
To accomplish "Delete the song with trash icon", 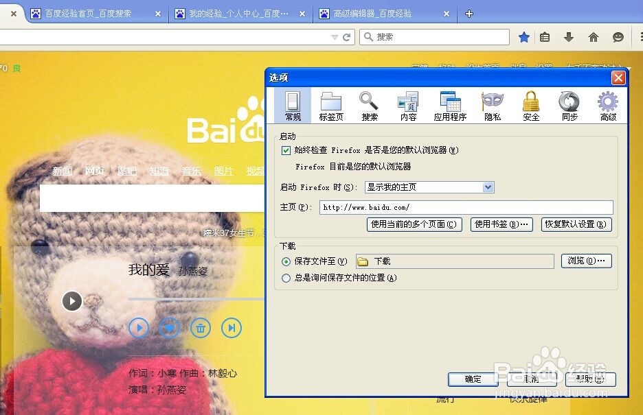I will [201, 328].
